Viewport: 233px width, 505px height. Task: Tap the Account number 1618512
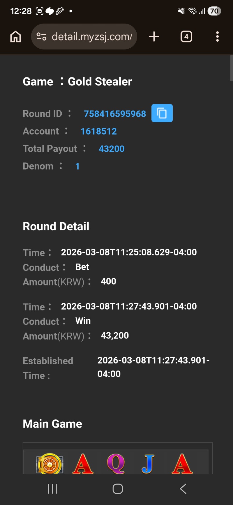(x=98, y=131)
